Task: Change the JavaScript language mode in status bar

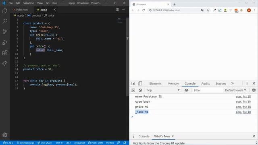Action: click(x=79, y=143)
